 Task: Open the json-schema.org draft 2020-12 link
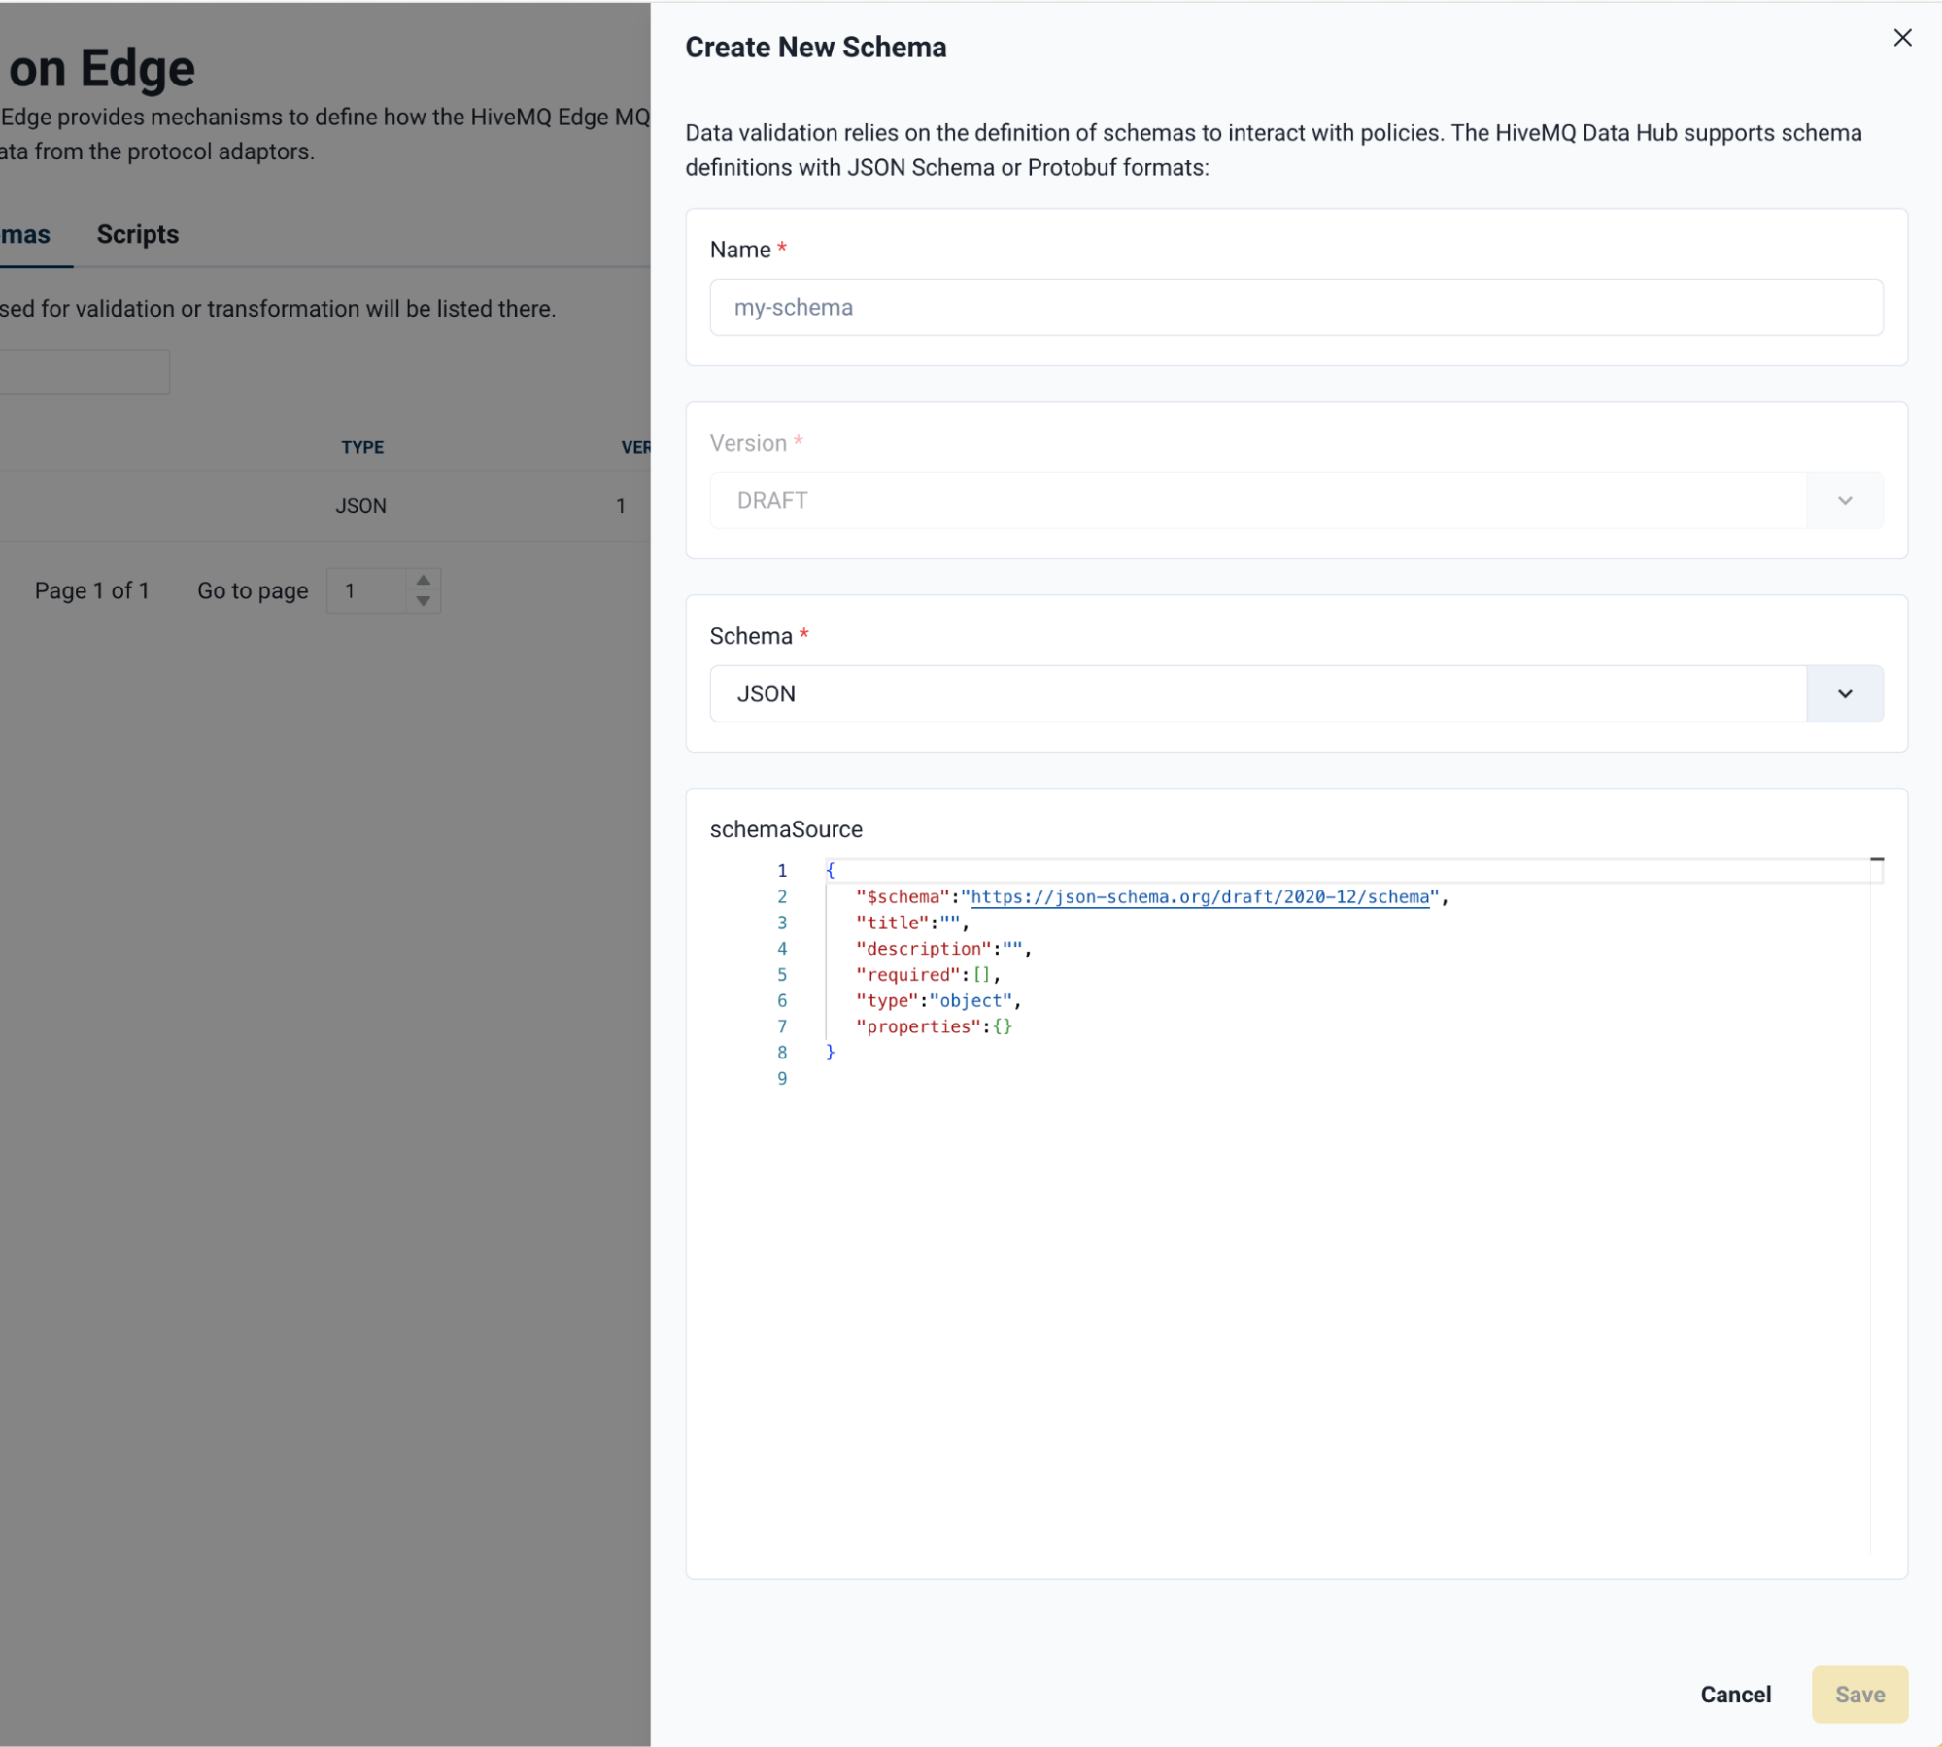click(1202, 896)
